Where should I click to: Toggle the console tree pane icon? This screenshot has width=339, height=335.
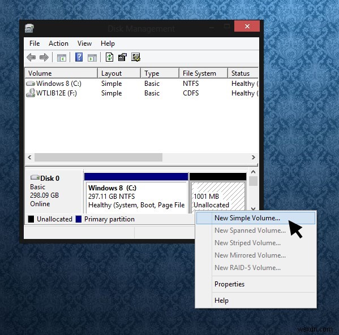click(61, 58)
